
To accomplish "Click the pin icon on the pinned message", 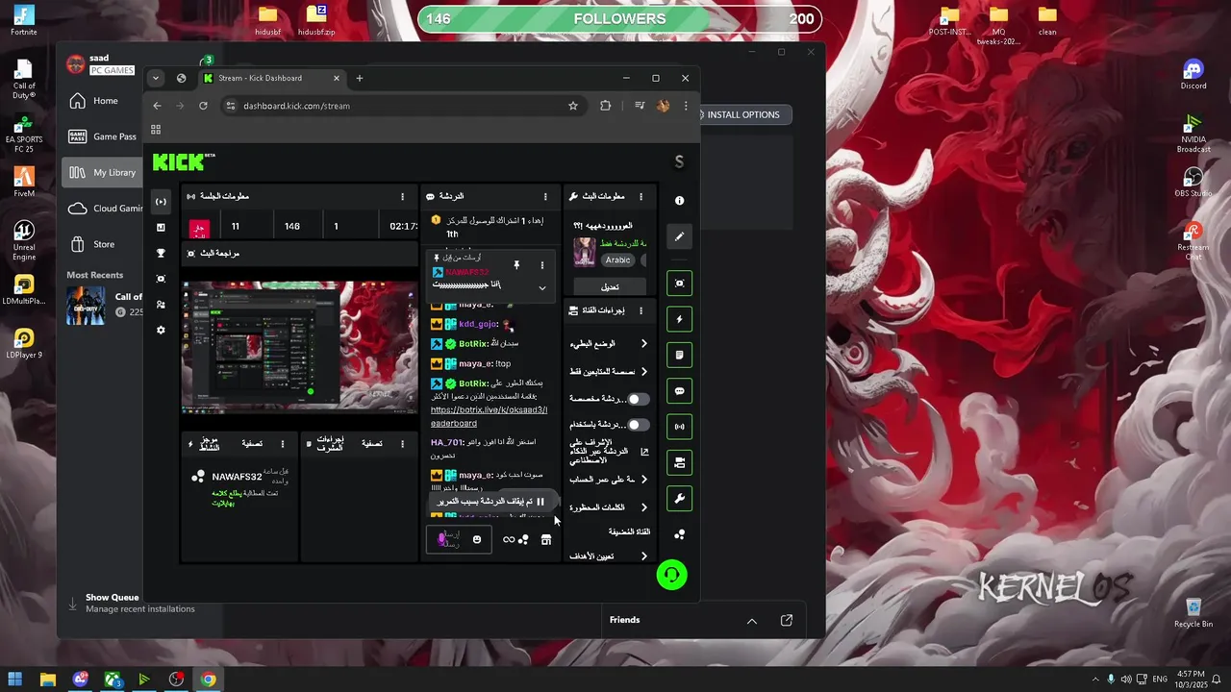I will click(516, 265).
